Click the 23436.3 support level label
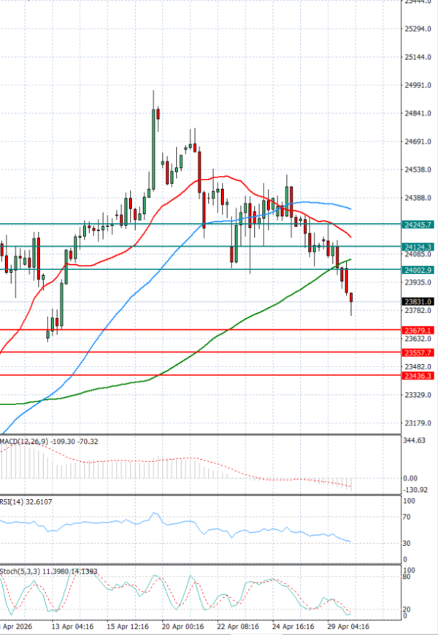438x635 pixels. pyautogui.click(x=418, y=375)
